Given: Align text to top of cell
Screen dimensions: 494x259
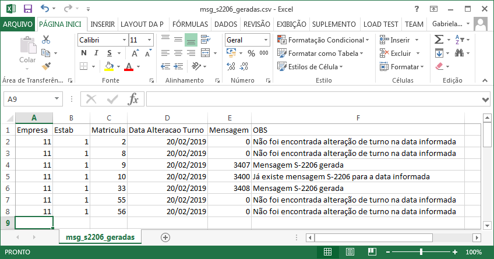Looking at the screenshot, I should coord(165,40).
